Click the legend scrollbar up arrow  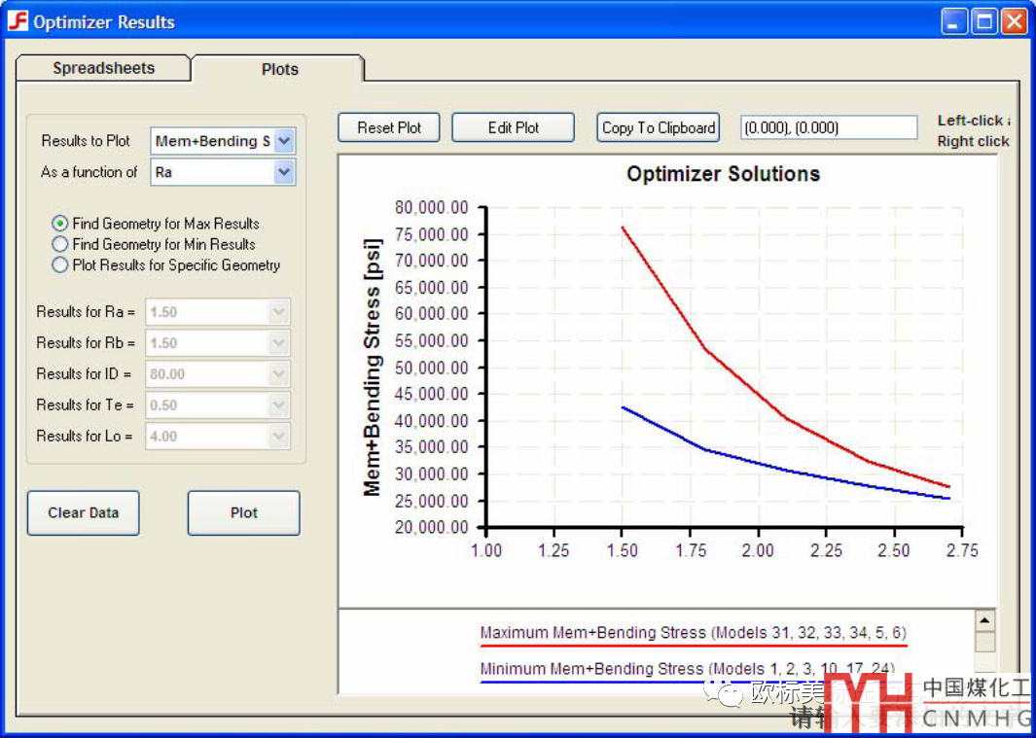pos(984,620)
